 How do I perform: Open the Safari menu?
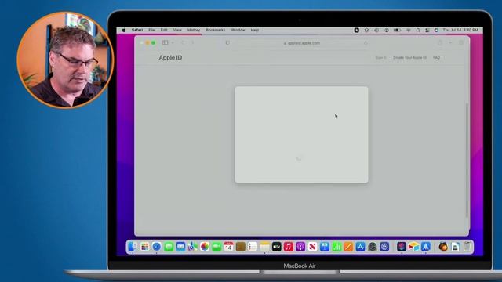[x=137, y=30]
